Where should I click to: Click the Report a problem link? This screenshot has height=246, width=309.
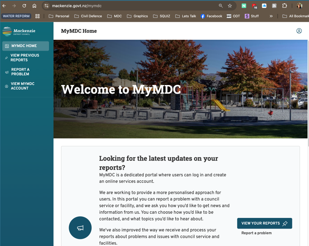pos(256,233)
